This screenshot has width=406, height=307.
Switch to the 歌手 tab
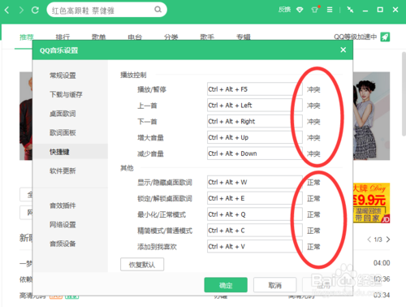tap(207, 37)
